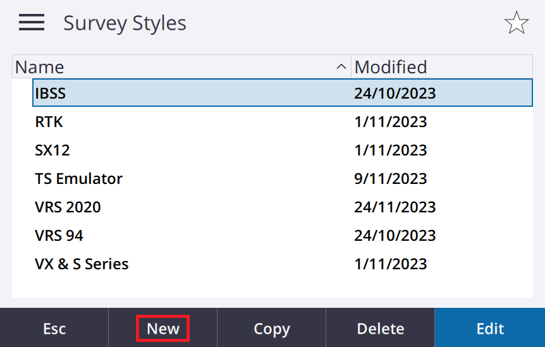
Task: Toggle sort order arrow in Name column
Action: [341, 67]
